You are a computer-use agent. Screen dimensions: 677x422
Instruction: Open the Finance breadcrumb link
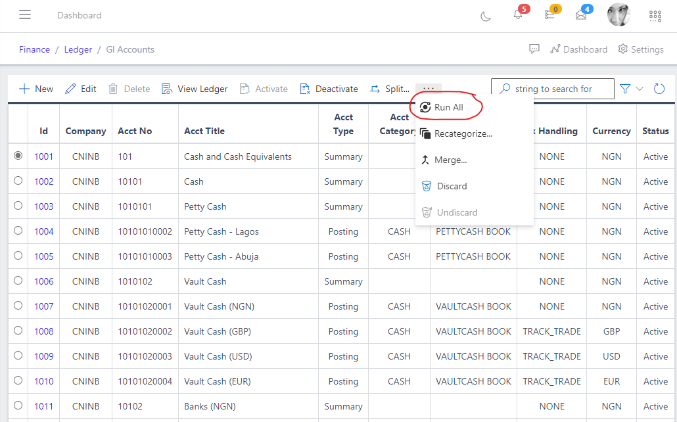34,49
